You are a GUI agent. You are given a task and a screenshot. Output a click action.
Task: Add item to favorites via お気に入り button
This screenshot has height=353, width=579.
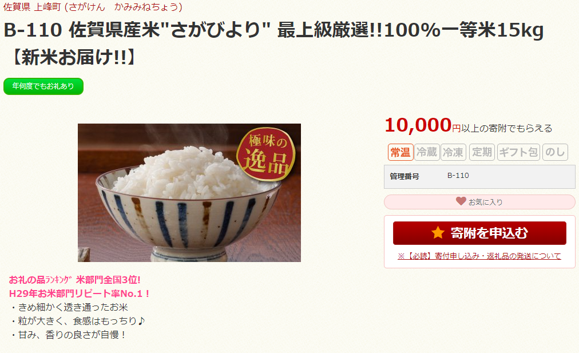(x=479, y=202)
